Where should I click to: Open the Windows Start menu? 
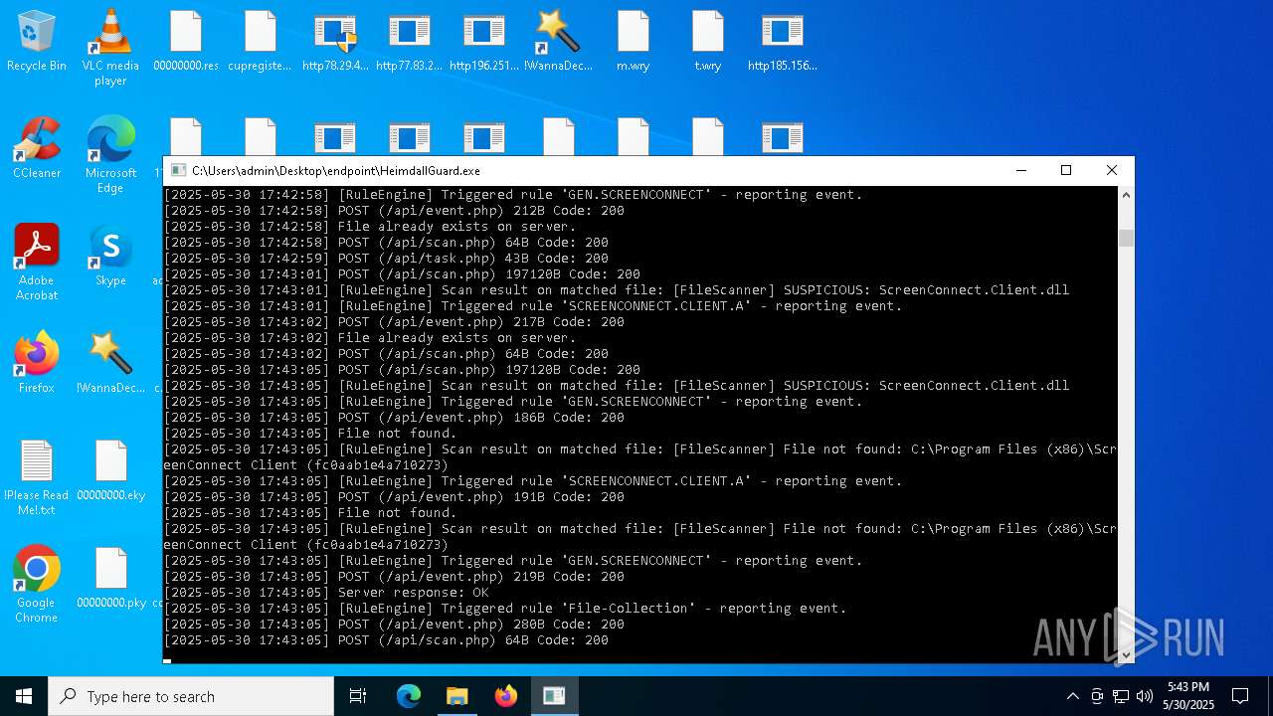pyautogui.click(x=24, y=696)
